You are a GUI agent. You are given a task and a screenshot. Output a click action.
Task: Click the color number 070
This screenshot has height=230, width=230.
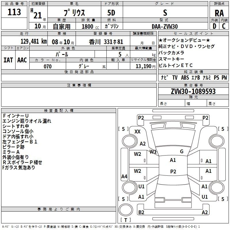point(48,66)
